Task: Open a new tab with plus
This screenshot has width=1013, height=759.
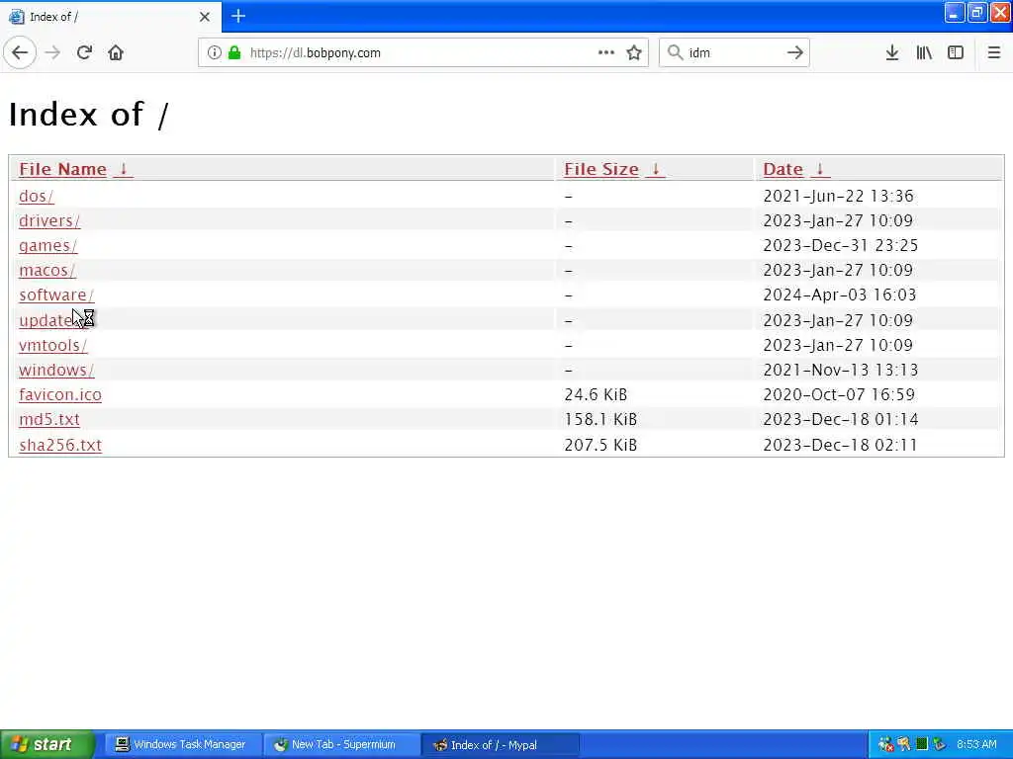Action: coord(238,16)
